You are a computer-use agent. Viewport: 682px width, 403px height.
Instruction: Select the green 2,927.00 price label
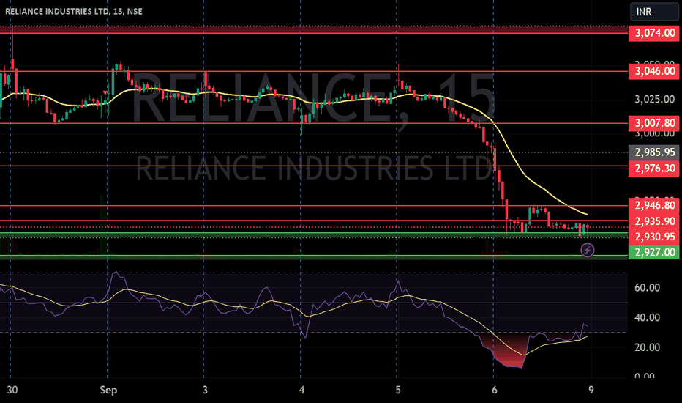(x=653, y=252)
